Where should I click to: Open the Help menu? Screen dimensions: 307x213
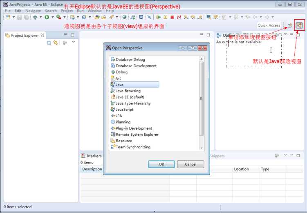pyautogui.click(x=110, y=11)
